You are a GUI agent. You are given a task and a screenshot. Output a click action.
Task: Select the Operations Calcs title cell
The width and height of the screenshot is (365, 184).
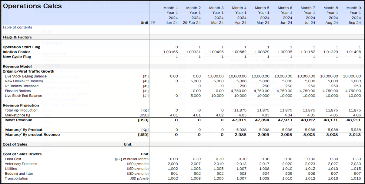(32, 6)
